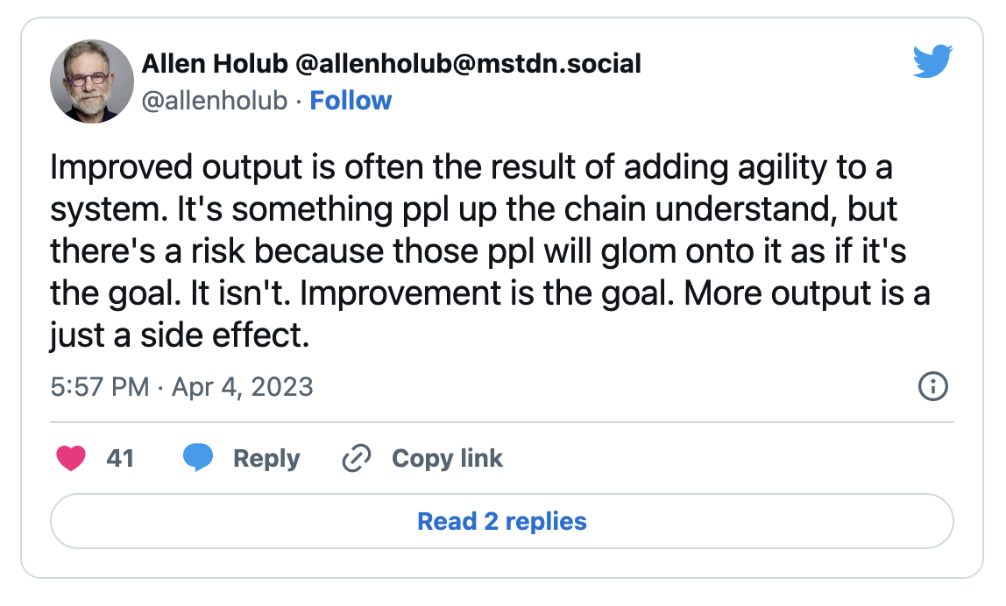This screenshot has width=1006, height=606.
Task: Open the tweet via the timestamp link
Action: [181, 386]
